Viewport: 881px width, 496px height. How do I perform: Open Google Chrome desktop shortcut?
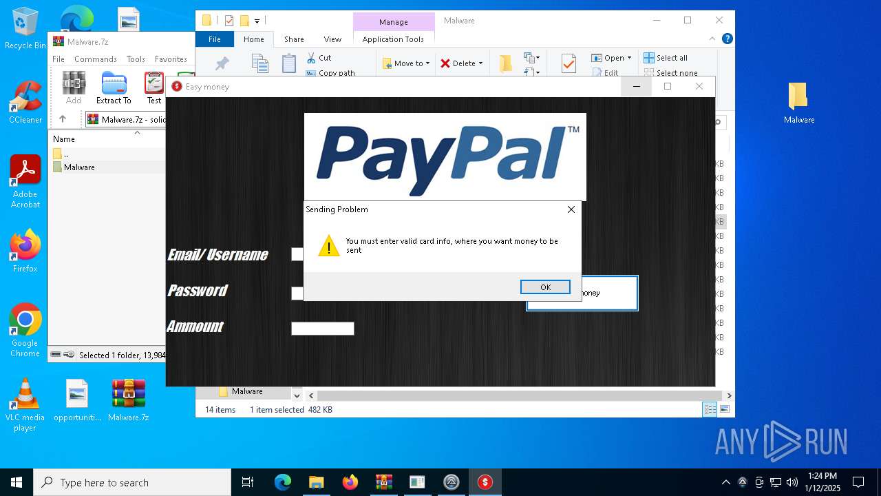click(x=25, y=331)
